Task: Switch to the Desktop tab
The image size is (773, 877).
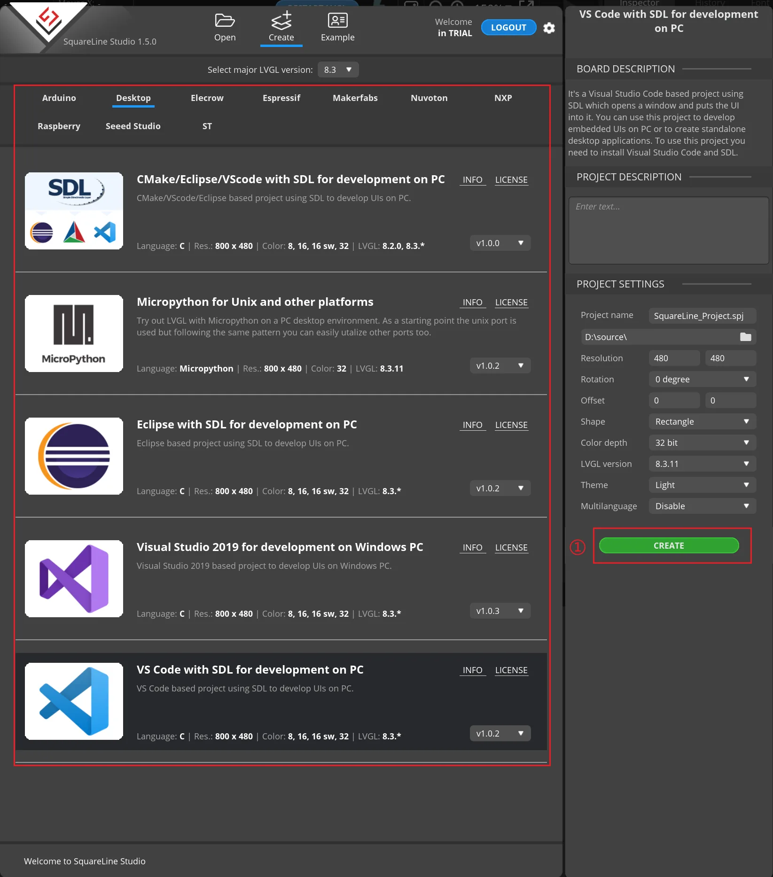Action: [133, 98]
